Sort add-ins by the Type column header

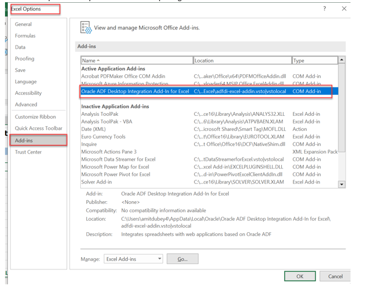click(x=315, y=60)
